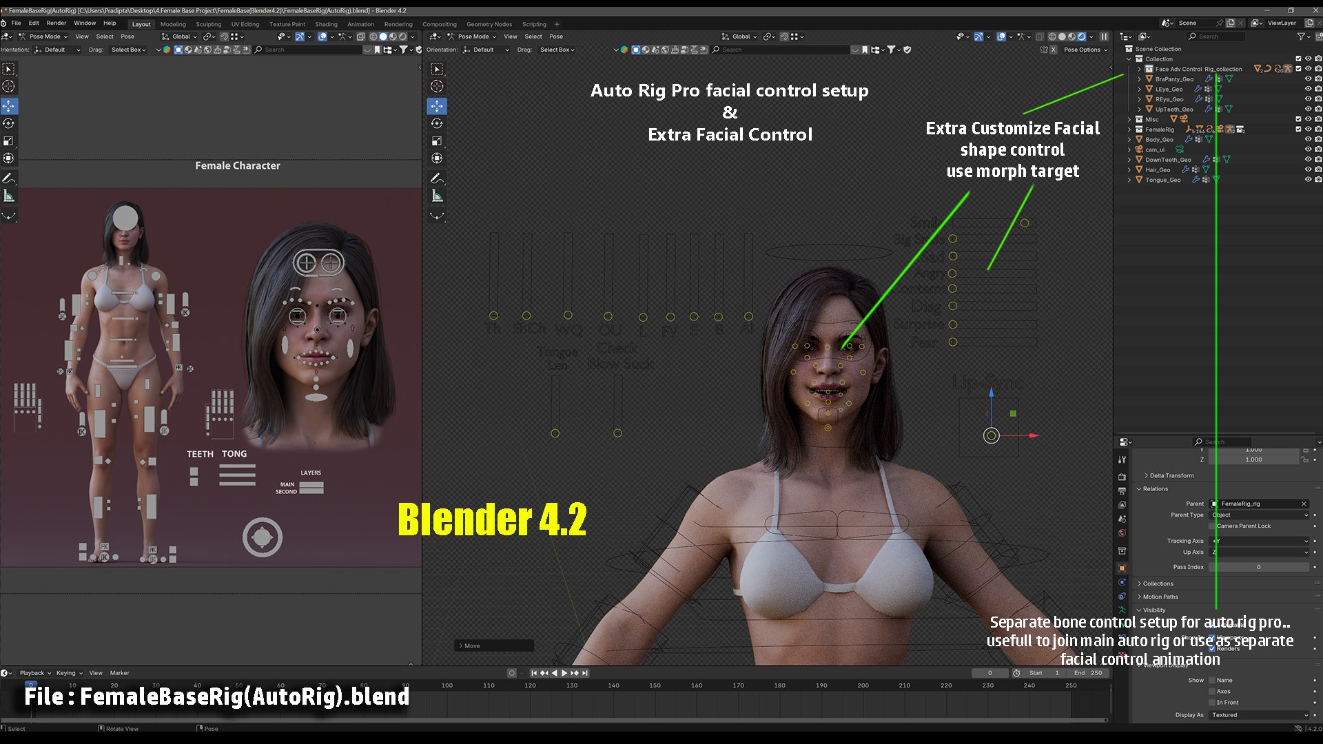Viewport: 1323px width, 744px height.
Task: Open the Output properties tab
Action: tap(1122, 491)
